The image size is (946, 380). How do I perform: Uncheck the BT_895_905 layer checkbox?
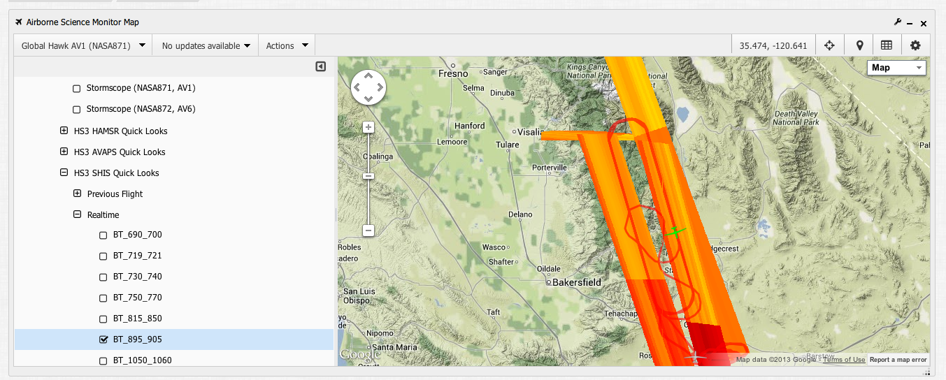coord(104,339)
